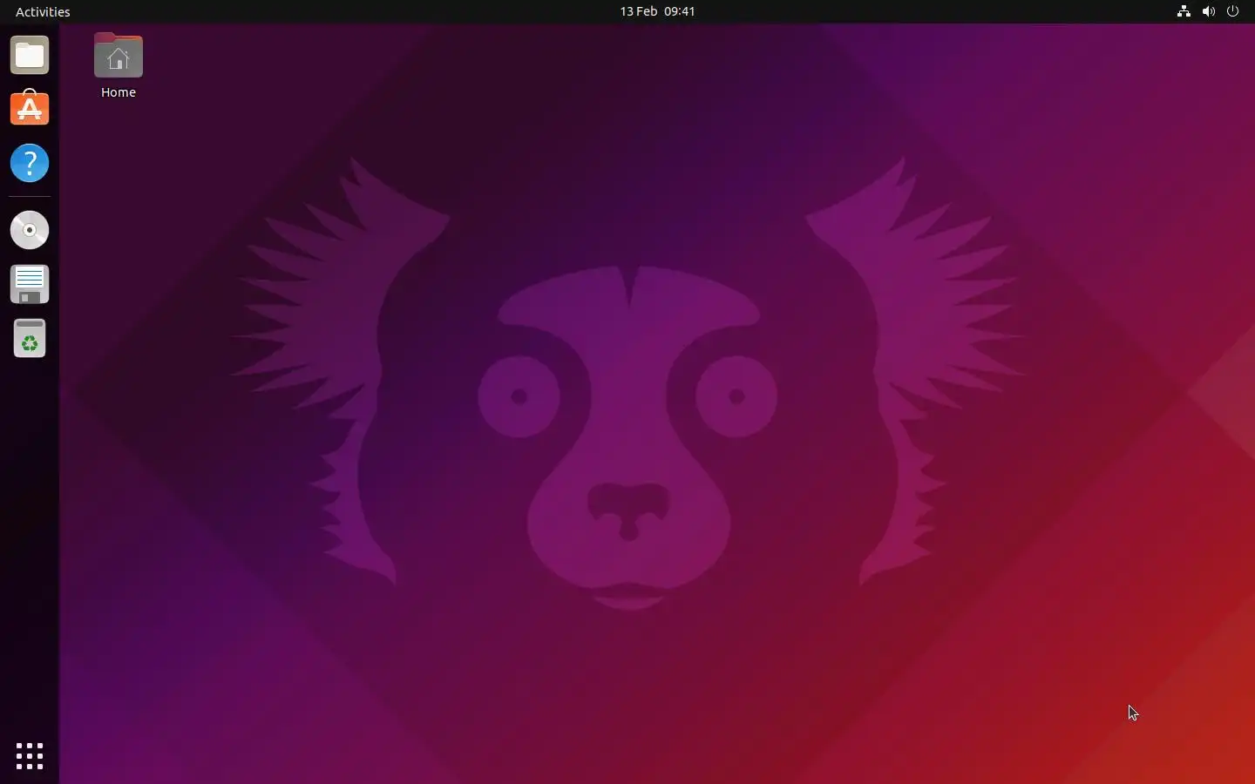Open the optical disc icon in dock
The width and height of the screenshot is (1255, 784).
point(30,231)
